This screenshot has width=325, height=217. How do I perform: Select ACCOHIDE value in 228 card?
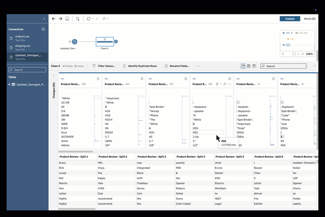[67, 137]
